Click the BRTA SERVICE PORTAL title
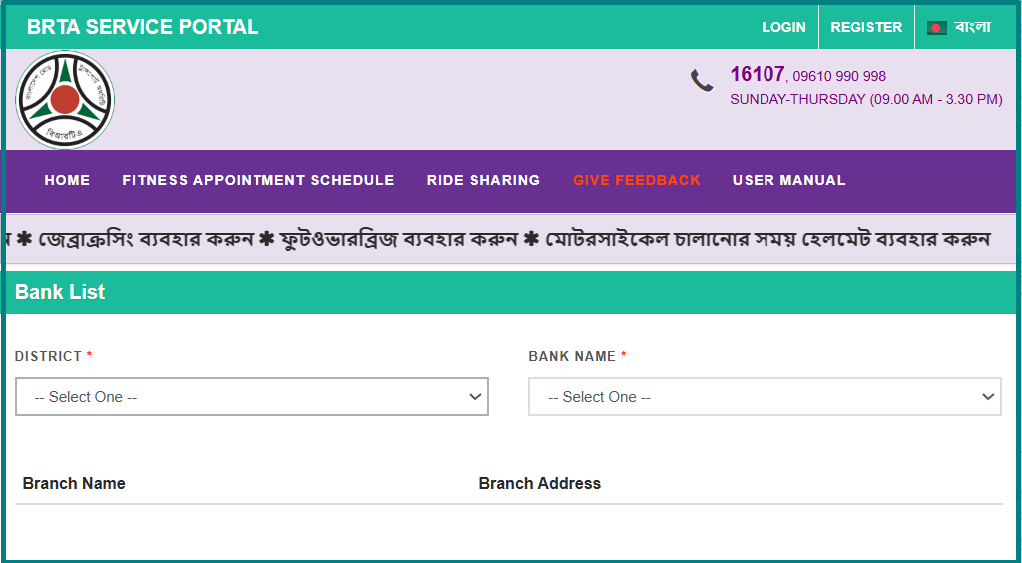Viewport: 1022px width, 563px height. [143, 27]
